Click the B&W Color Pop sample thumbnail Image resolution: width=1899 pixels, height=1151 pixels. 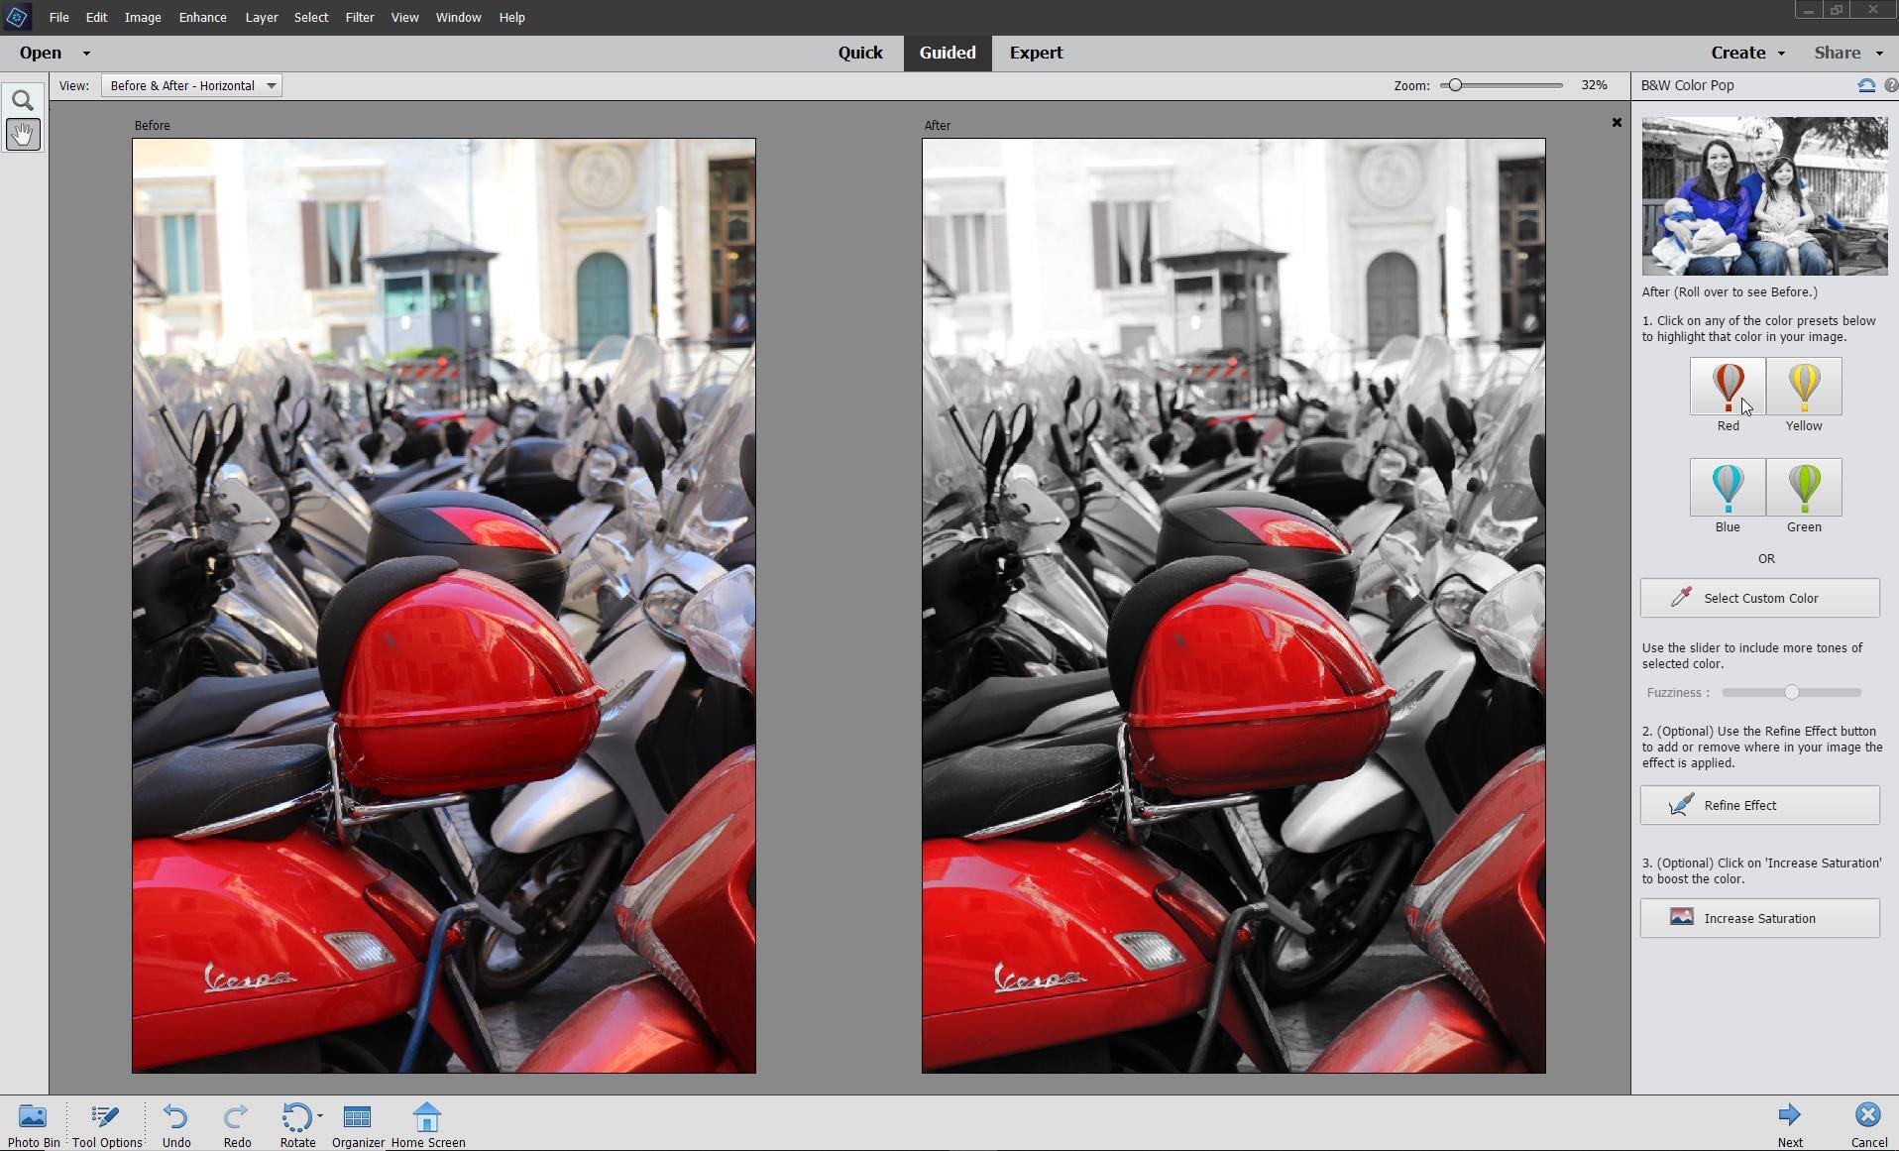[x=1764, y=196]
